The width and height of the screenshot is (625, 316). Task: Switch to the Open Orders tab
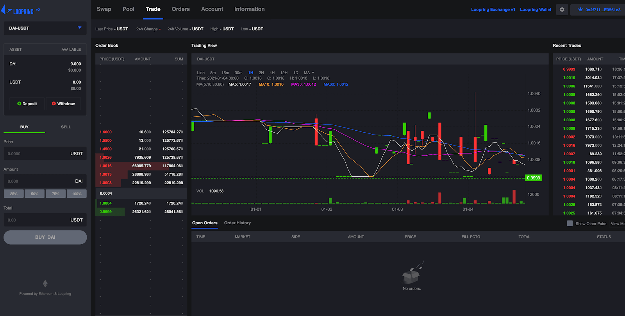pos(205,223)
